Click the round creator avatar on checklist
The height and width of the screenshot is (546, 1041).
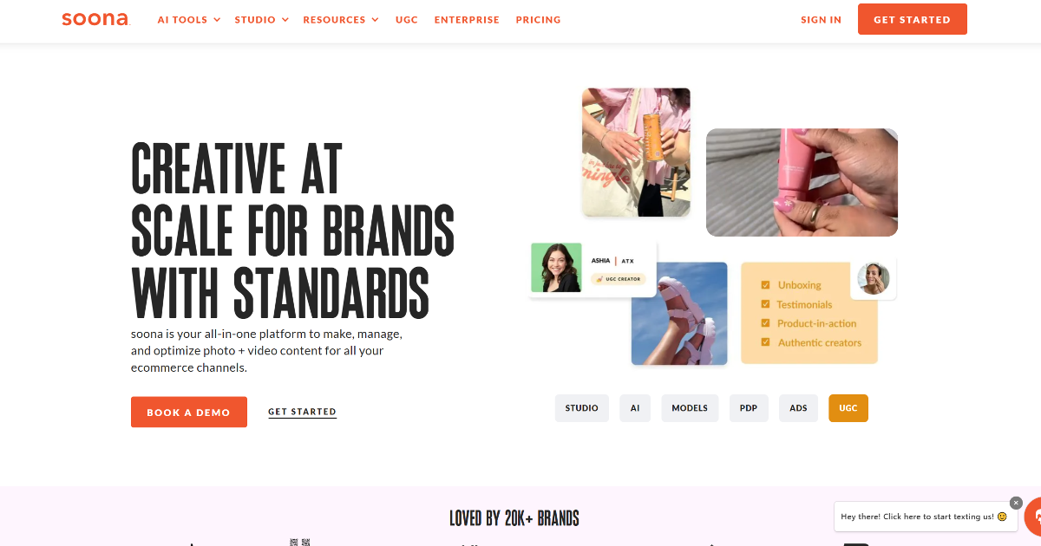874,278
